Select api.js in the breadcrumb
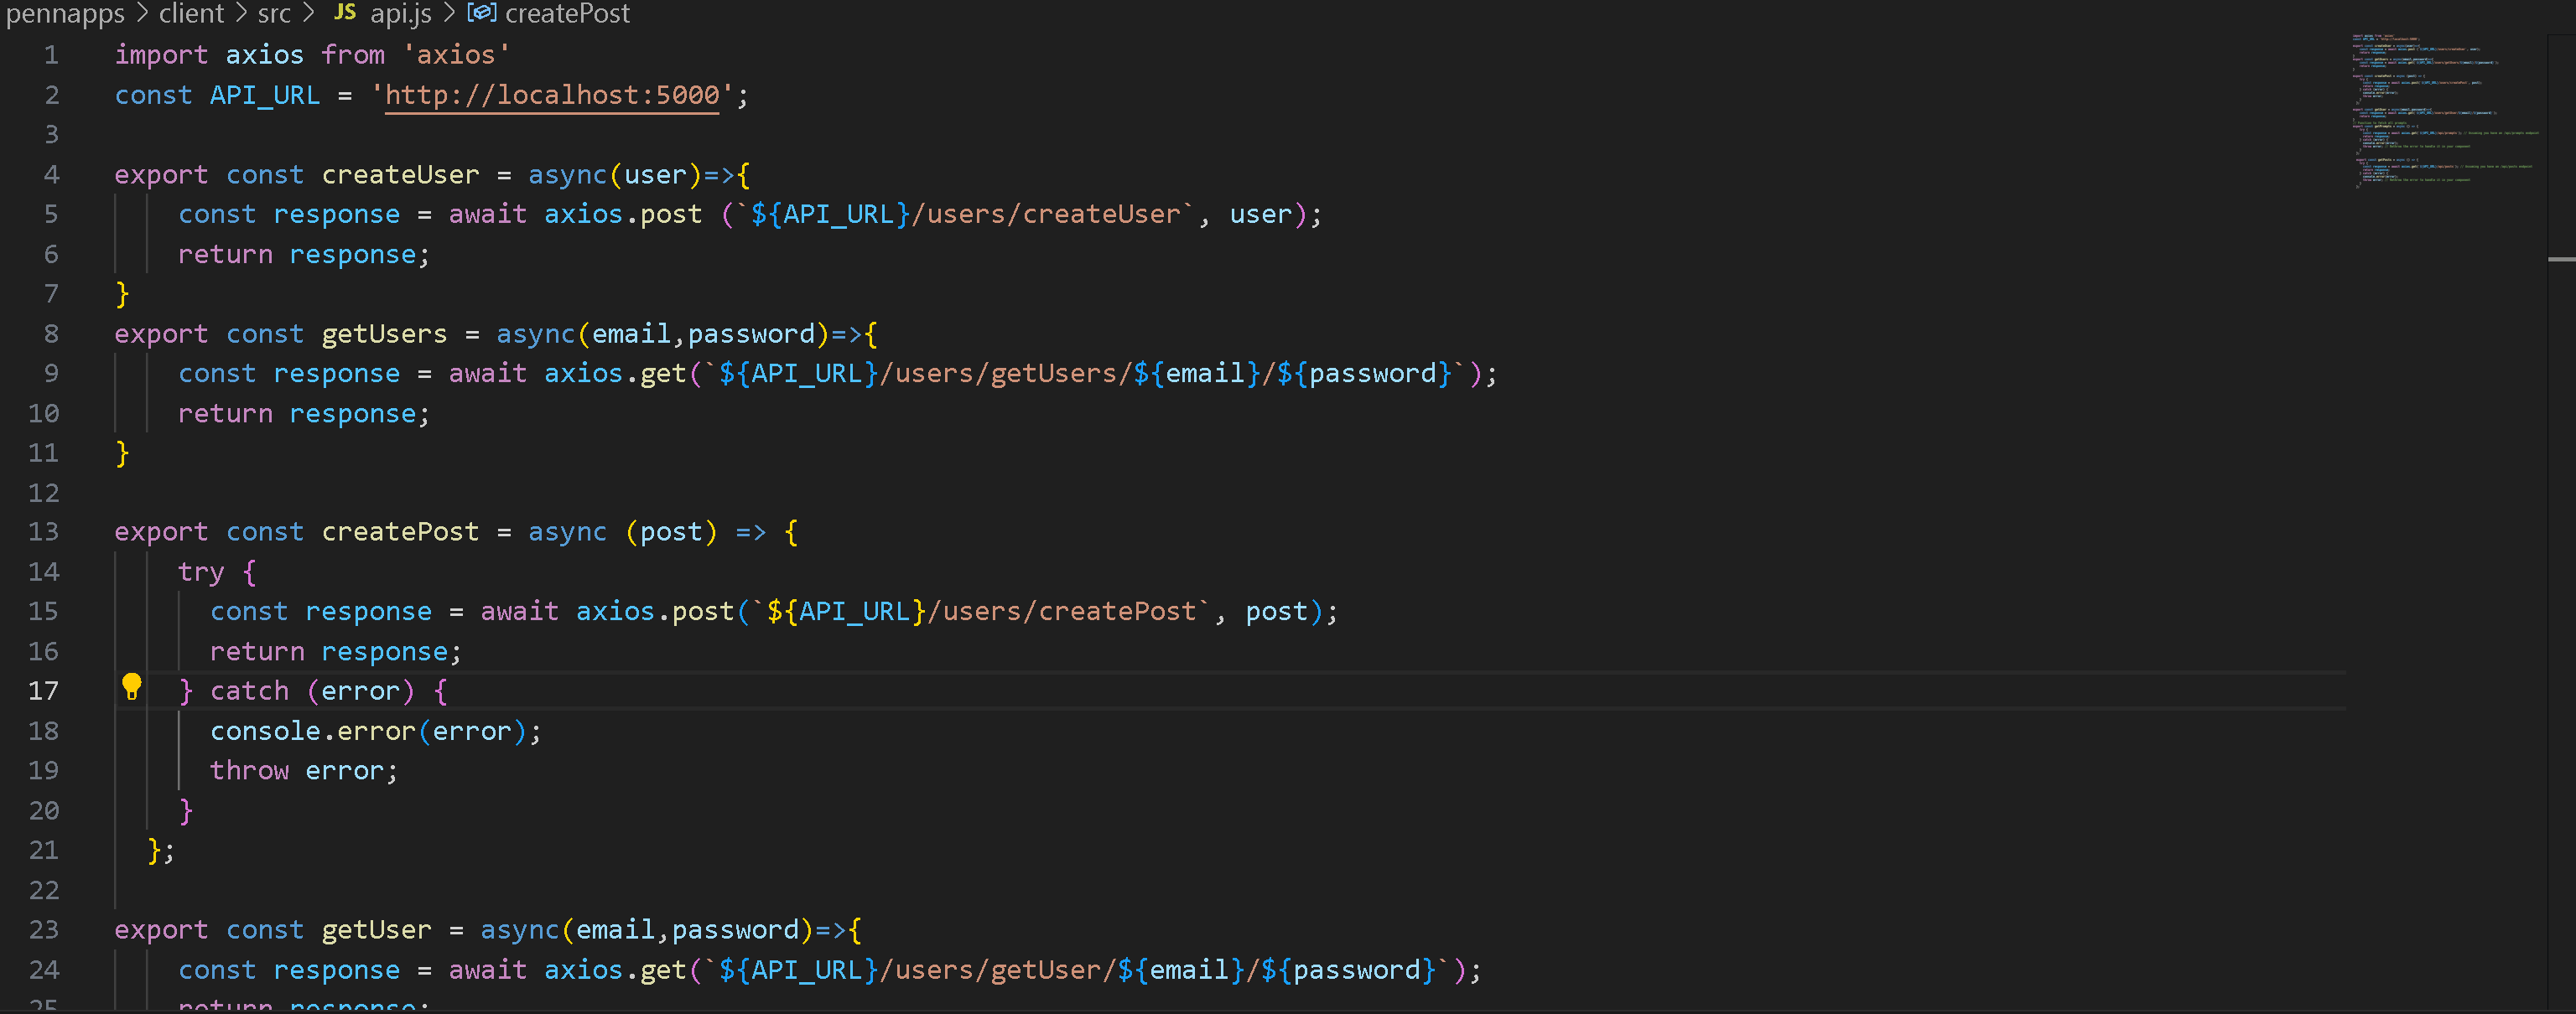The width and height of the screenshot is (2576, 1014). [x=401, y=14]
